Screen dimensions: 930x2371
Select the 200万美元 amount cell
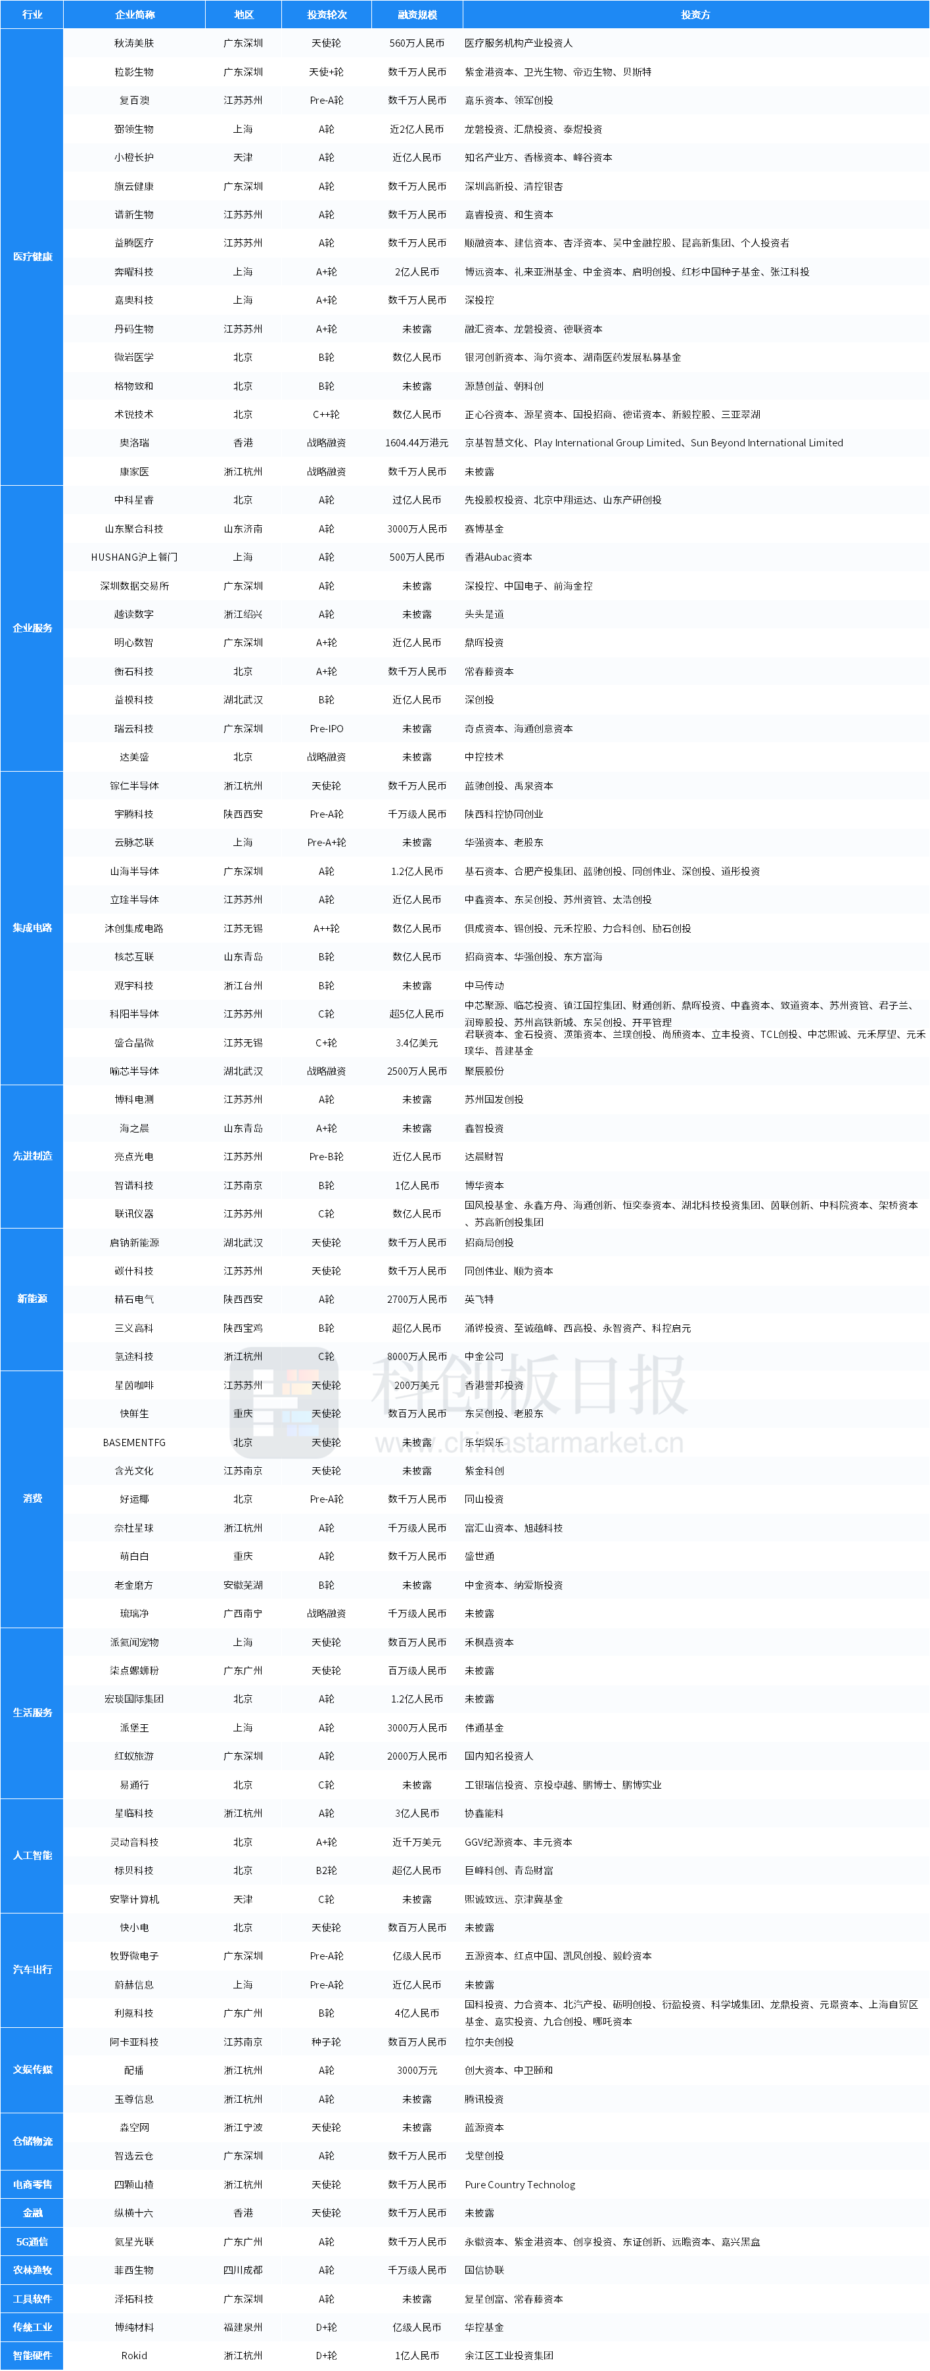[x=417, y=1385]
